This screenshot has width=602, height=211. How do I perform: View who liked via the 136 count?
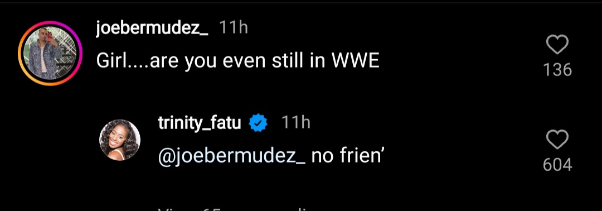557,70
